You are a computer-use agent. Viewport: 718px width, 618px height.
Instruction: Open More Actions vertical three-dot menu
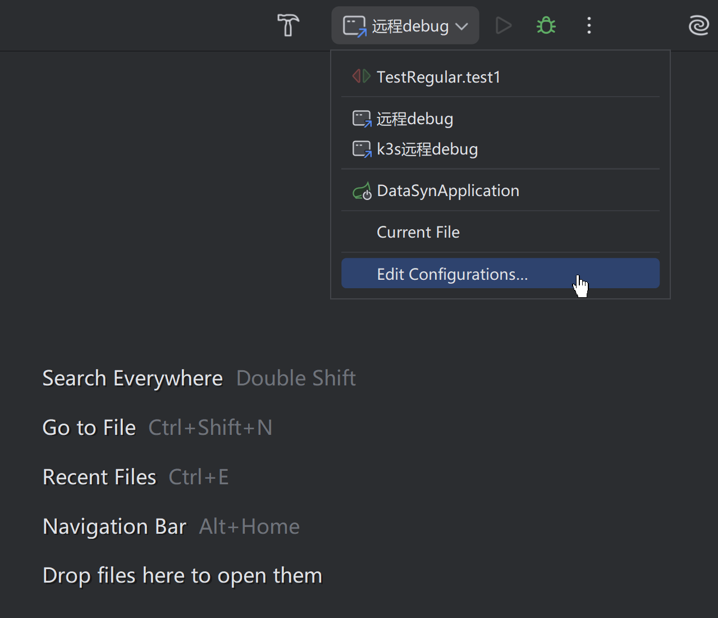click(x=589, y=25)
